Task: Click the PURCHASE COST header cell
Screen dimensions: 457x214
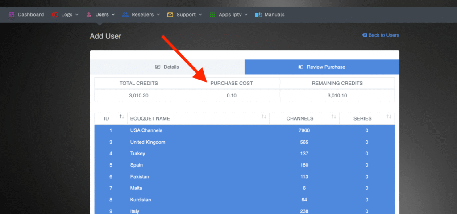Action: 232,83
